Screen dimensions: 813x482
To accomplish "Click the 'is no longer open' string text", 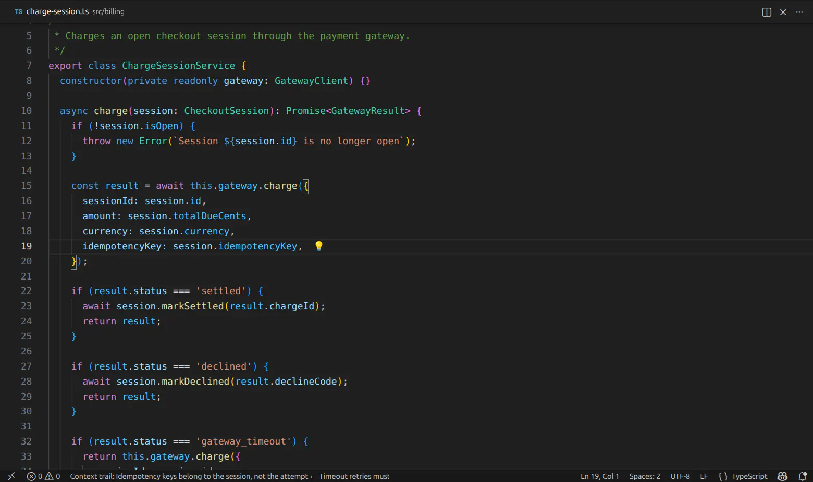I will pyautogui.click(x=351, y=141).
